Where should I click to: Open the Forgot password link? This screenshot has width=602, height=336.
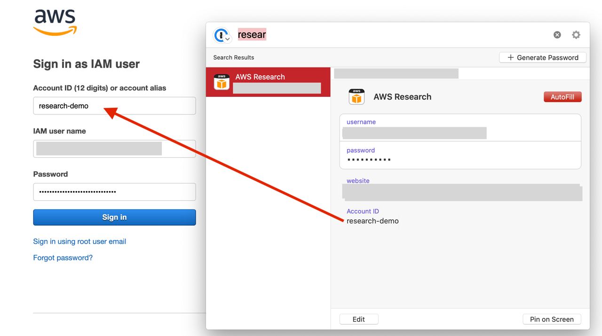[x=63, y=258]
